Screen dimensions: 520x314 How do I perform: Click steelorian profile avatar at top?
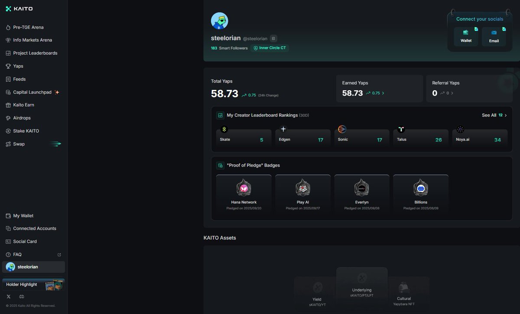(x=219, y=21)
